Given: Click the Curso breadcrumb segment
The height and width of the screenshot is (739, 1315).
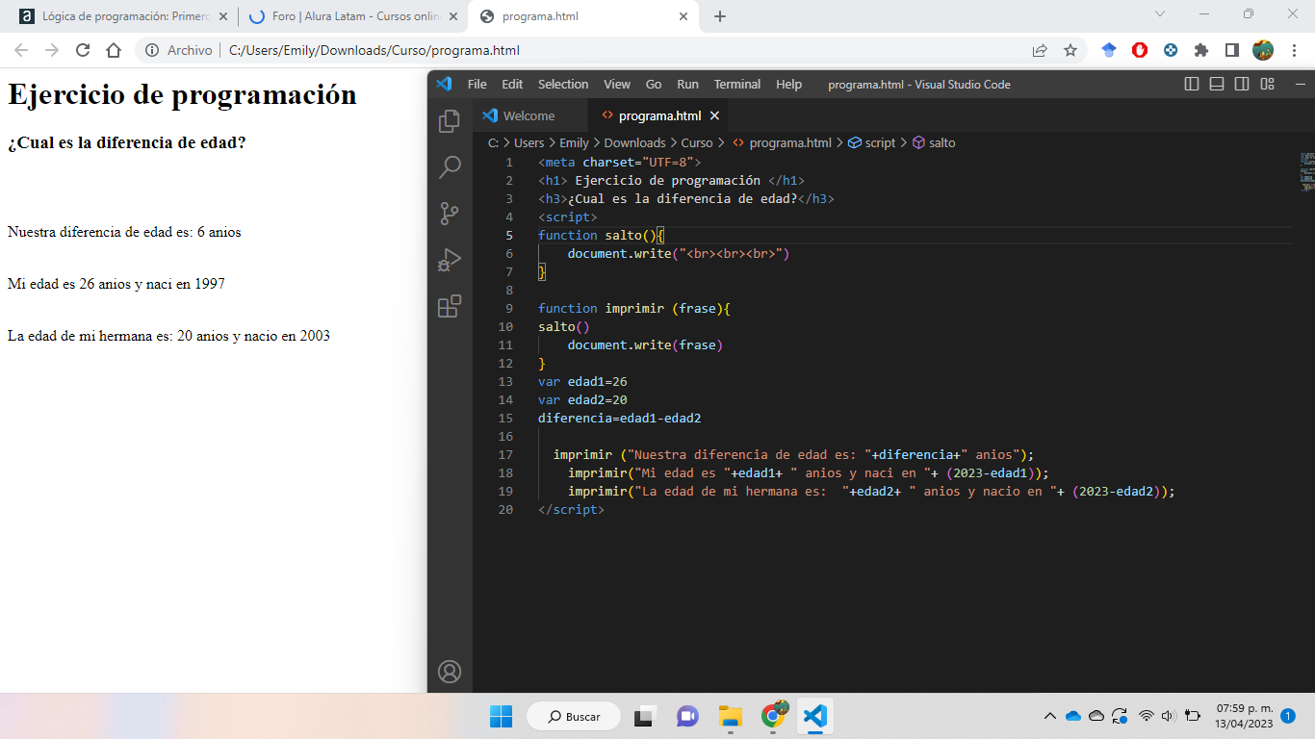Looking at the screenshot, I should [x=697, y=142].
